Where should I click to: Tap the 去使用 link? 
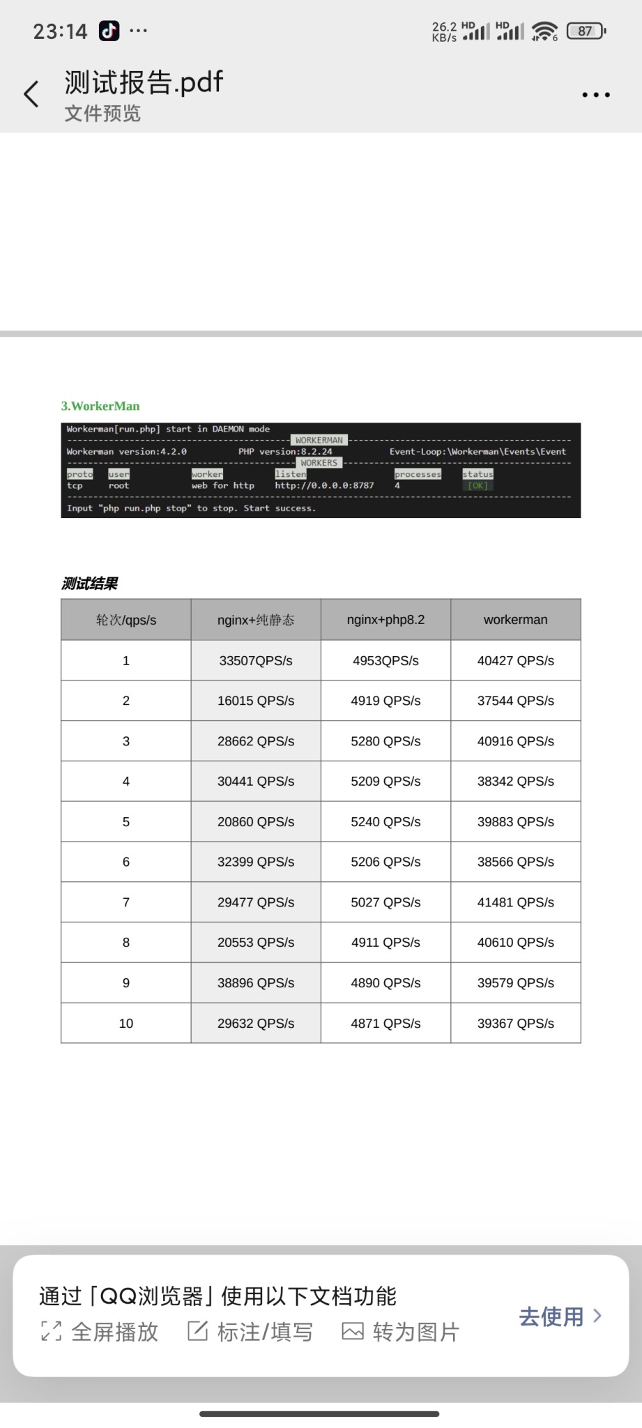551,1316
